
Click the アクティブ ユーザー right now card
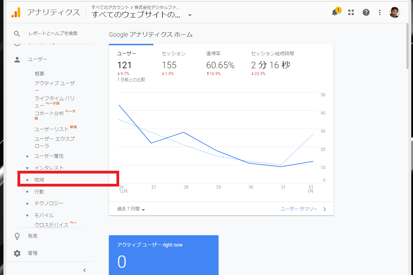click(164, 255)
